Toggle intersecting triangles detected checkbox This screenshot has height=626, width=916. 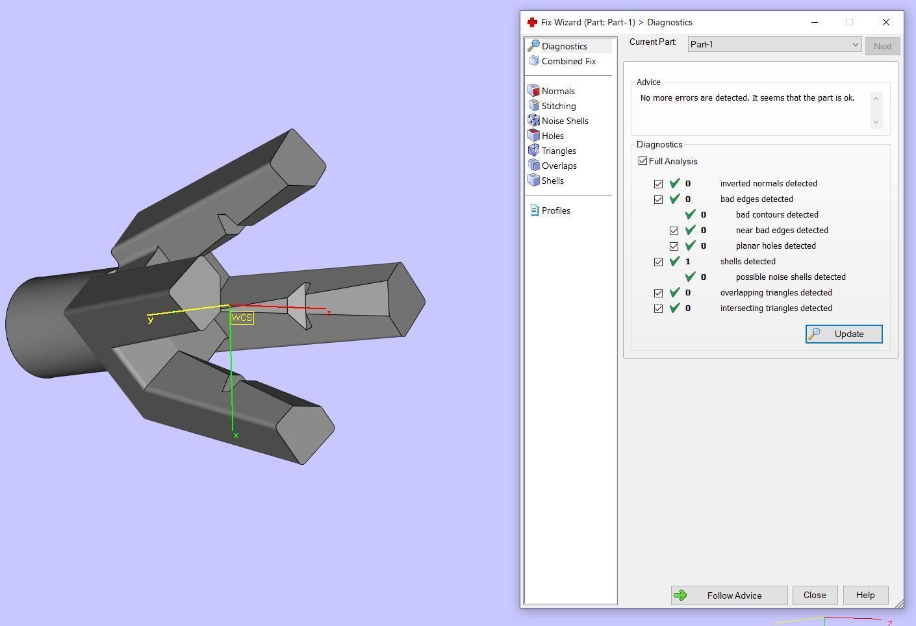click(658, 308)
